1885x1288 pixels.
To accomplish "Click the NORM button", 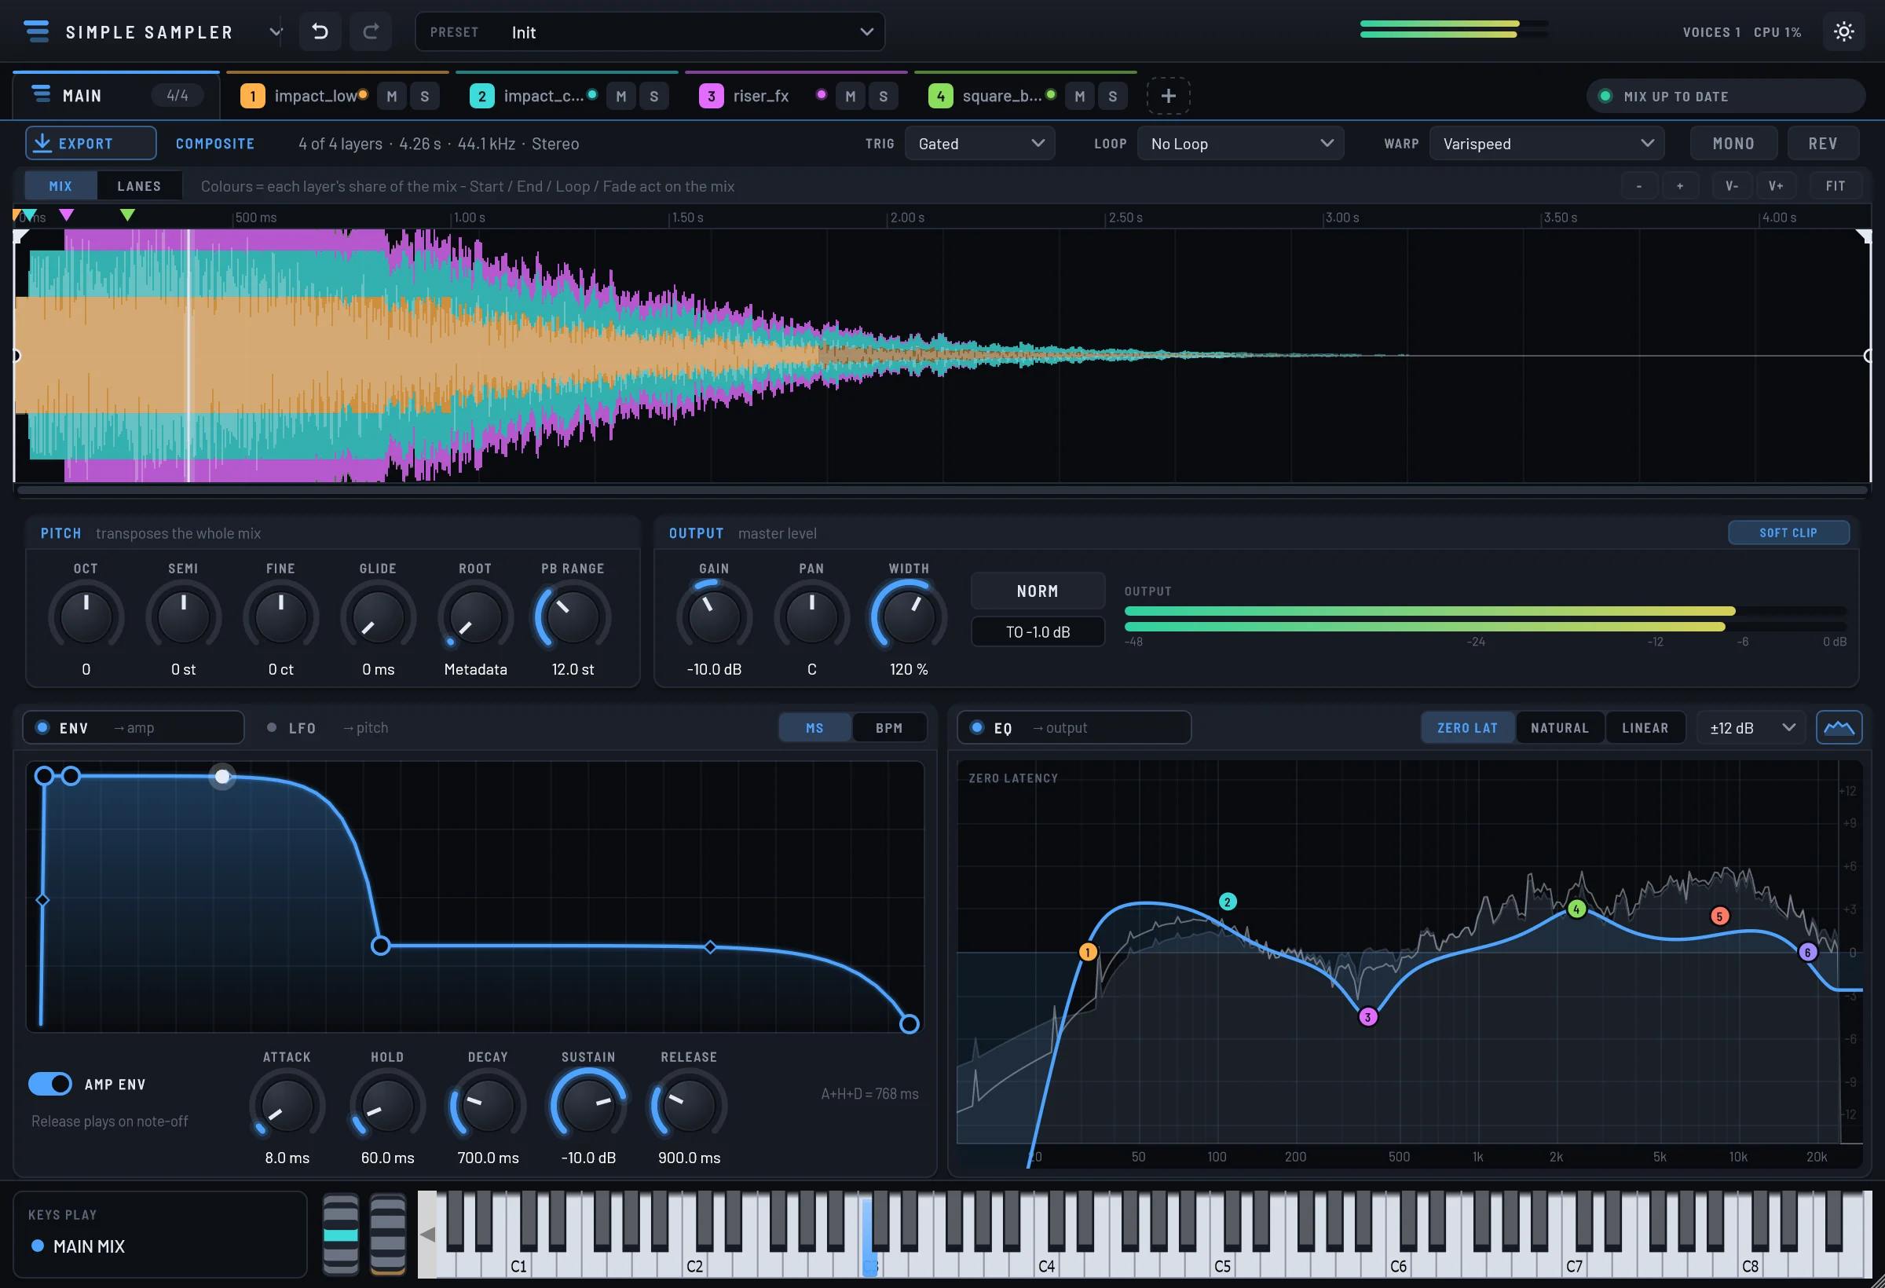I will point(1038,591).
